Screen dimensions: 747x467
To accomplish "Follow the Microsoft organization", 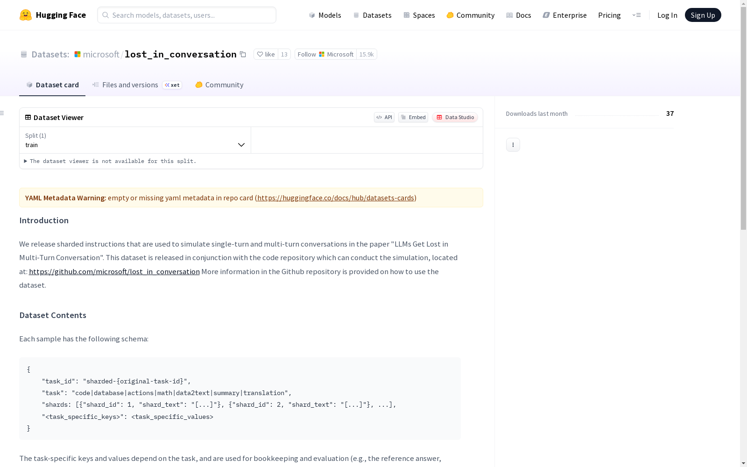I will pos(325,54).
